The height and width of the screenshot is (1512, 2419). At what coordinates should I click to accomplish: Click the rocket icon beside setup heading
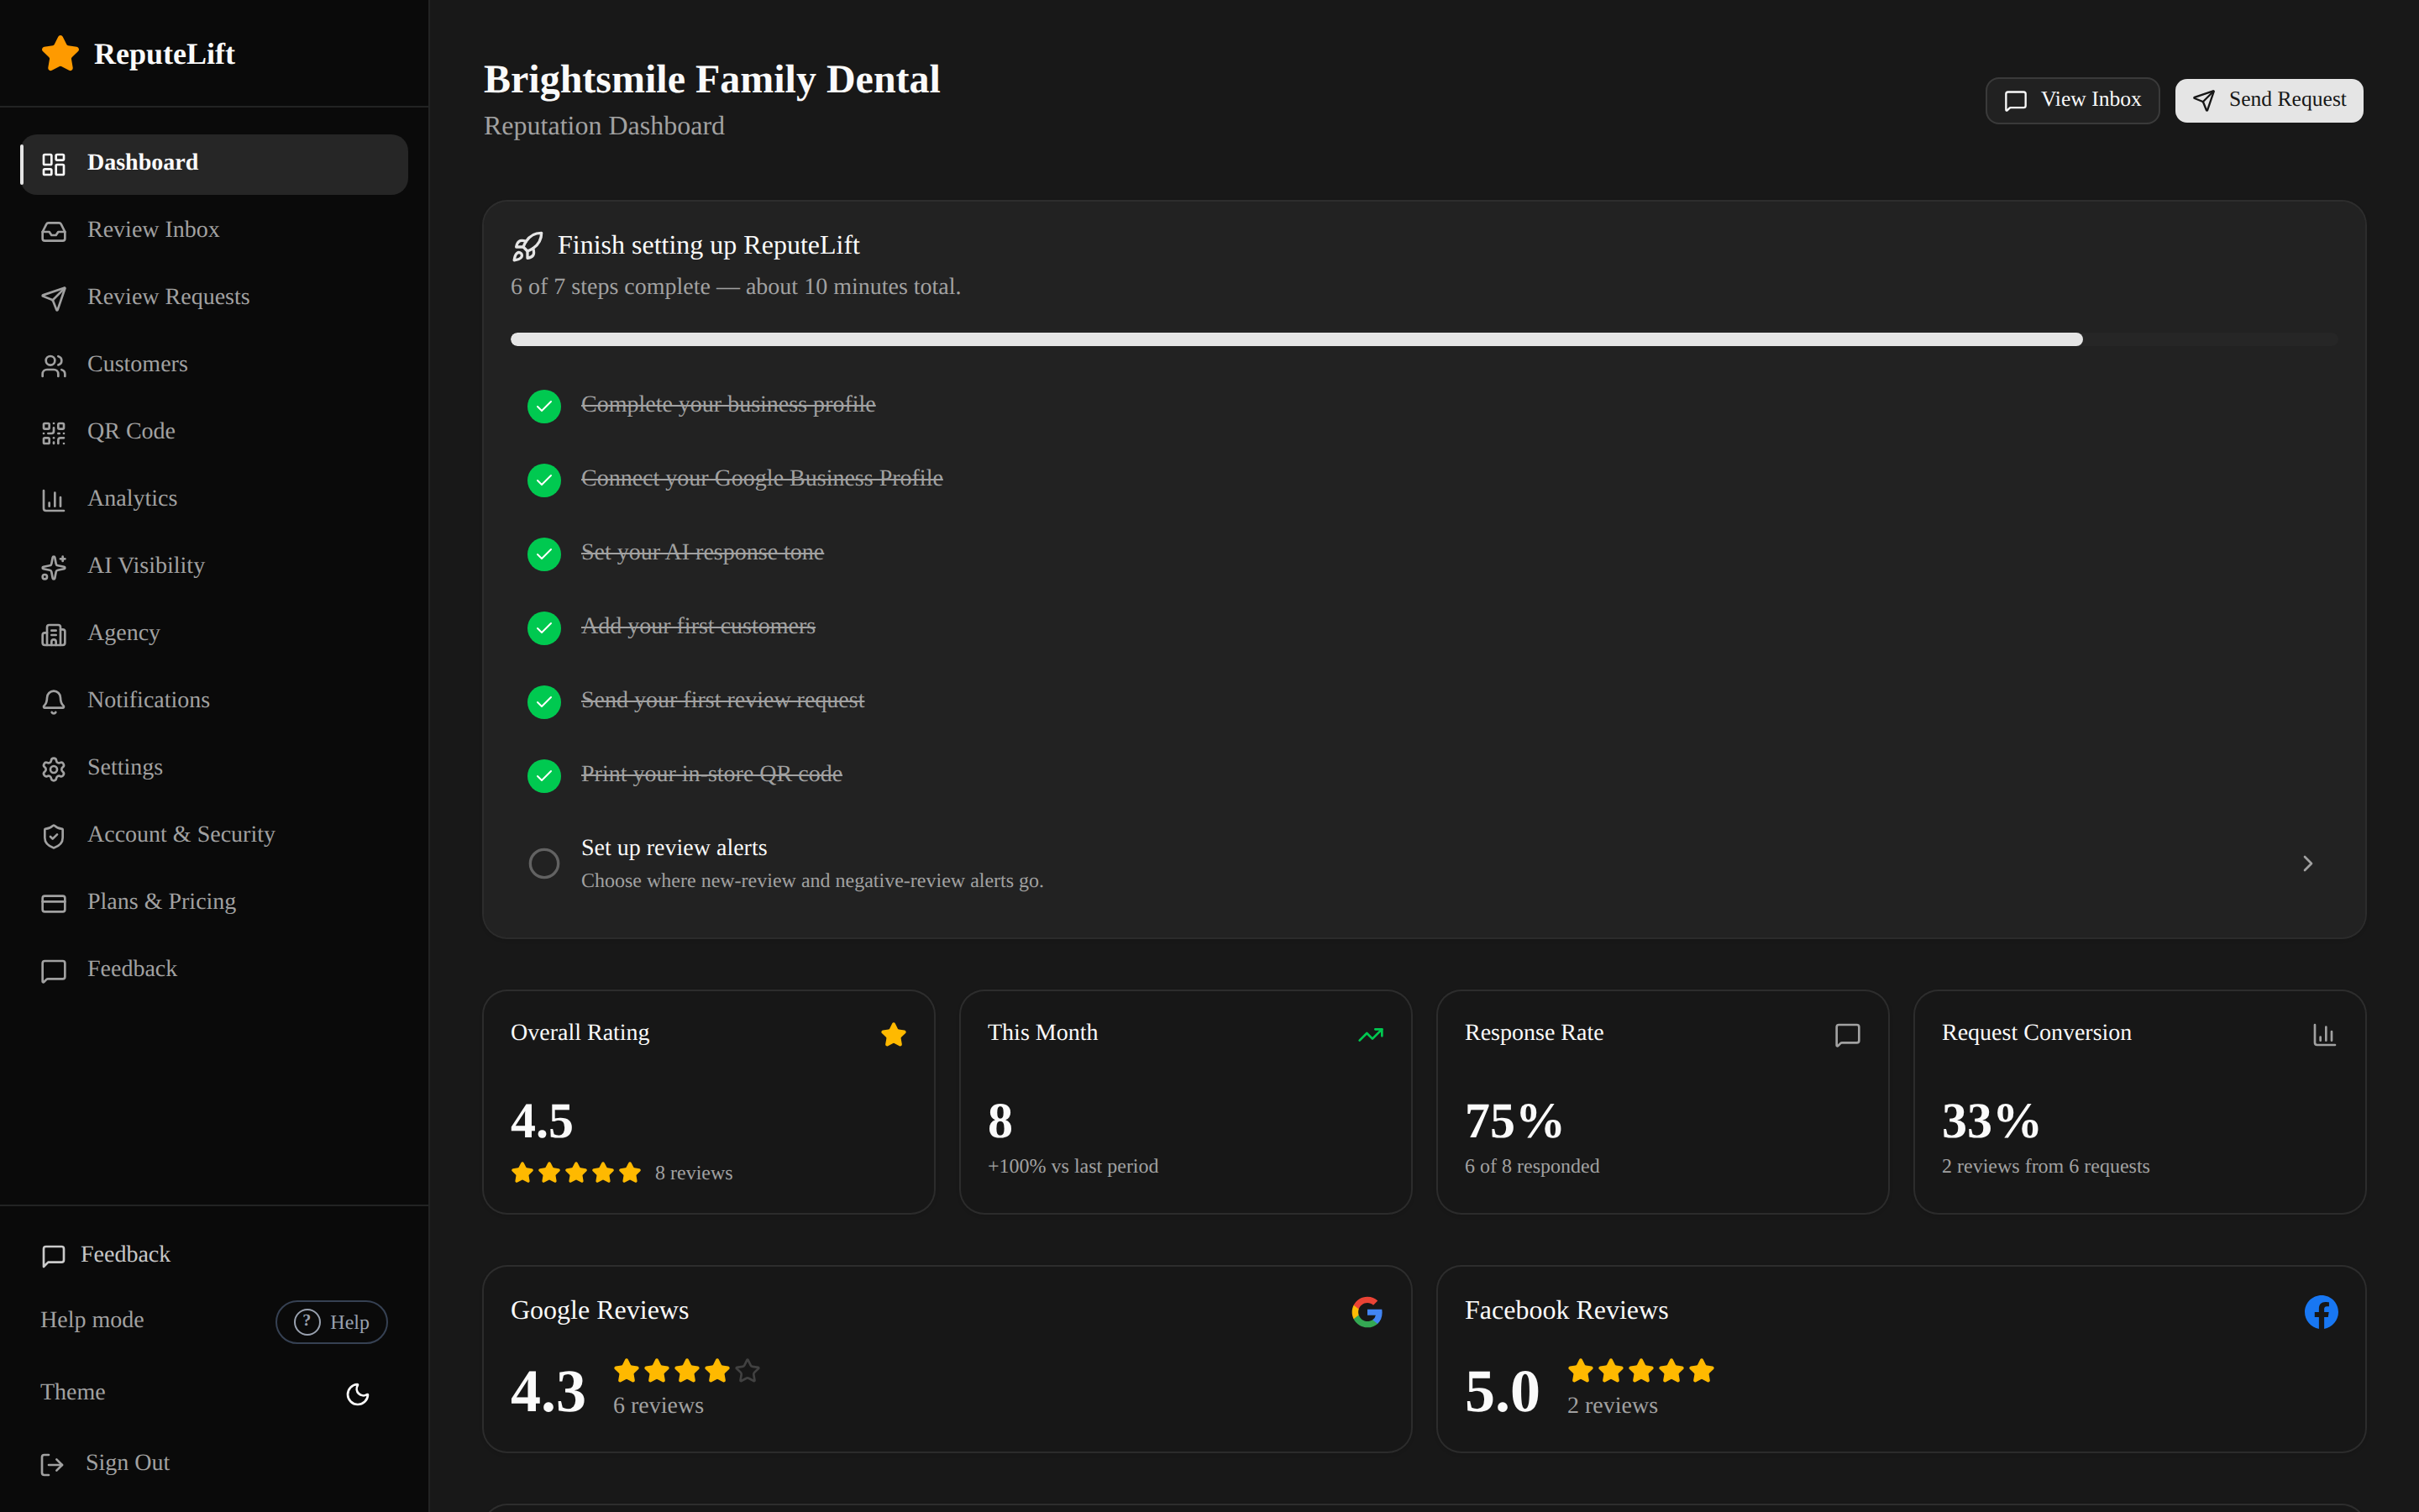527,246
